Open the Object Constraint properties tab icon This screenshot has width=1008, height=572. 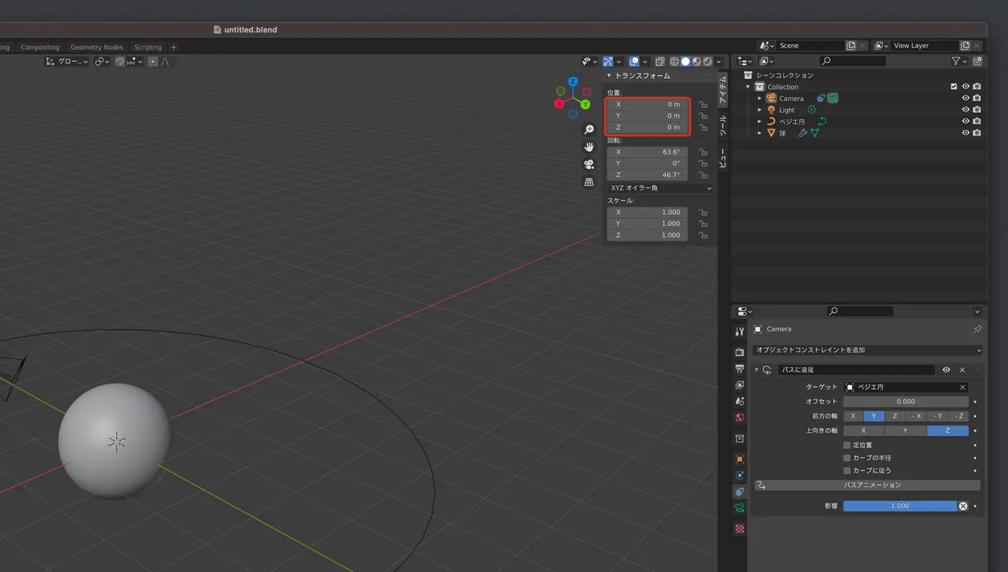[740, 492]
